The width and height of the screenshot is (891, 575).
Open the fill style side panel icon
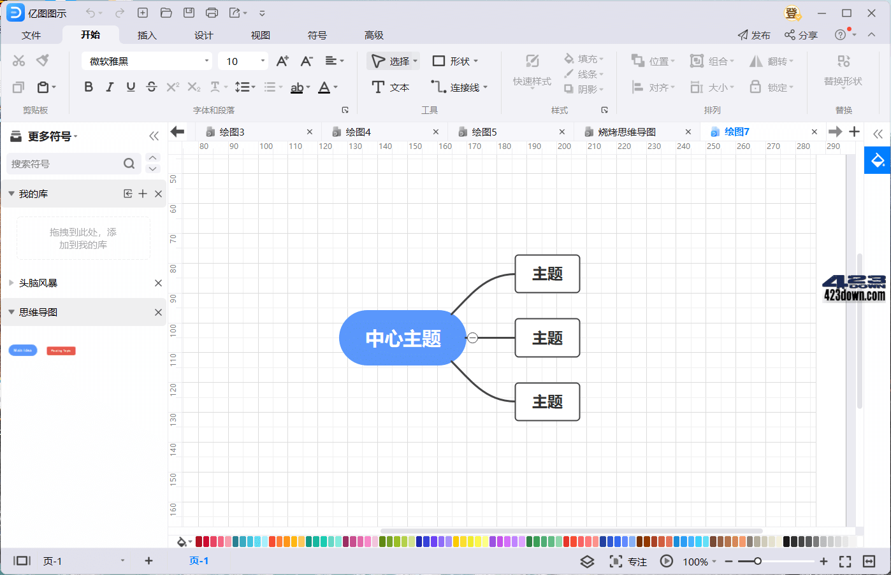[878, 160]
